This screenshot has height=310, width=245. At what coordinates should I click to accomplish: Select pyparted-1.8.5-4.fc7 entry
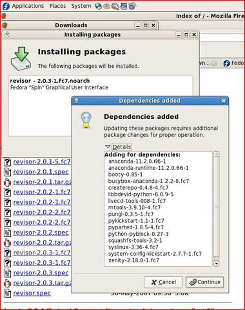point(136,228)
